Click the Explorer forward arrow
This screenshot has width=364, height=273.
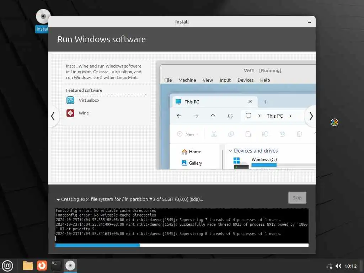[x=196, y=116]
